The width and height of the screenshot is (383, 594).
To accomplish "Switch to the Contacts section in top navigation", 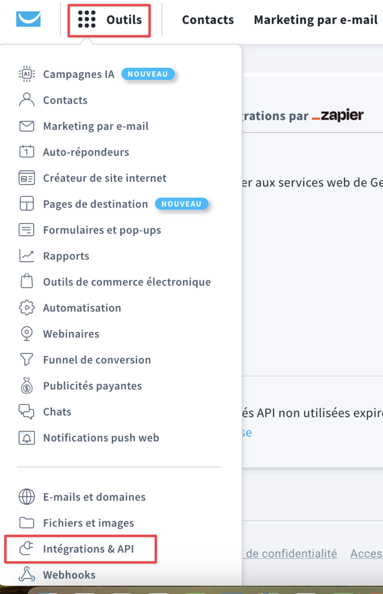I will click(x=208, y=20).
